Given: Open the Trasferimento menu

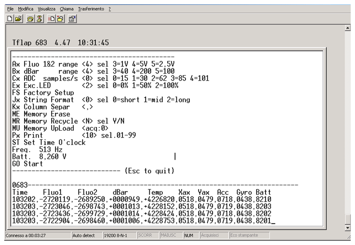Looking at the screenshot, I should point(91,9).
